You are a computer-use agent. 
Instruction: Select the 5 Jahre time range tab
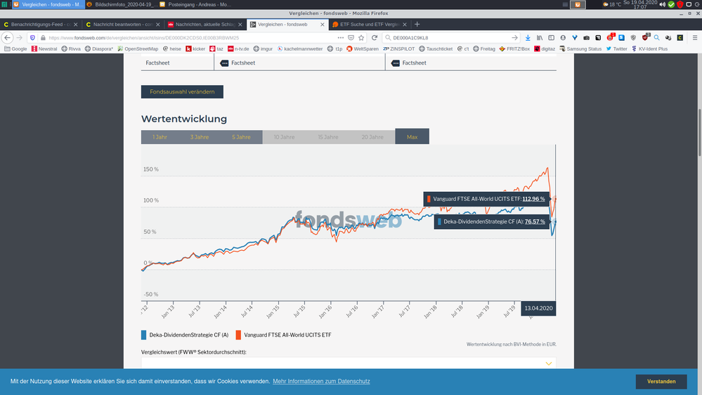tap(242, 137)
